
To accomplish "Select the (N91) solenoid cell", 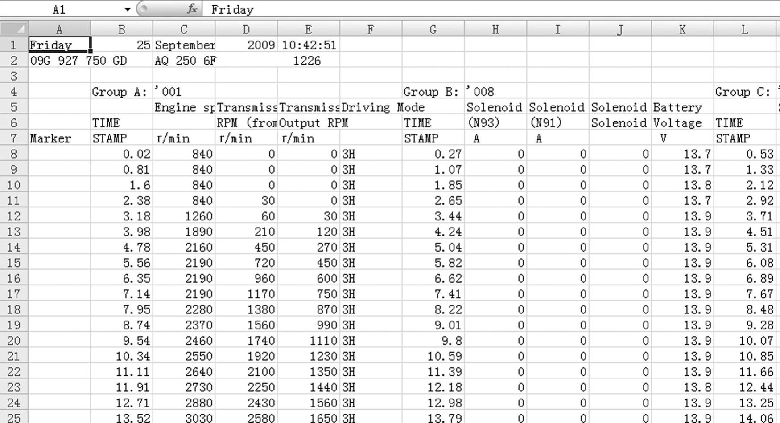I will point(558,123).
